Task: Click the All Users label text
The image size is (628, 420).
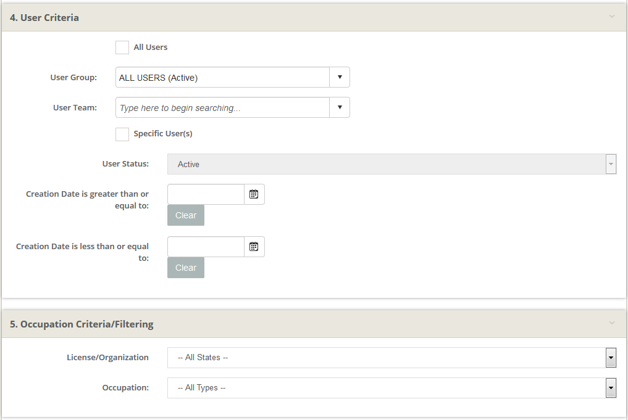Action: (x=151, y=47)
